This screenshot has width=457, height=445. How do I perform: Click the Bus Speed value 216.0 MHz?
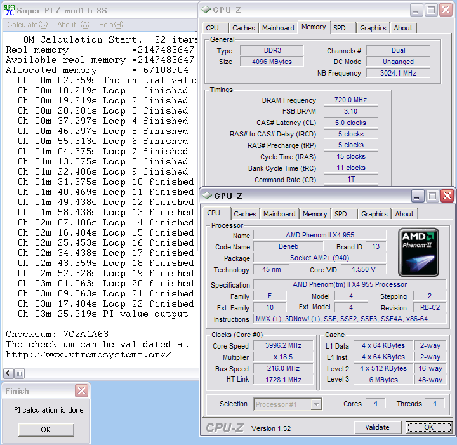[283, 368]
